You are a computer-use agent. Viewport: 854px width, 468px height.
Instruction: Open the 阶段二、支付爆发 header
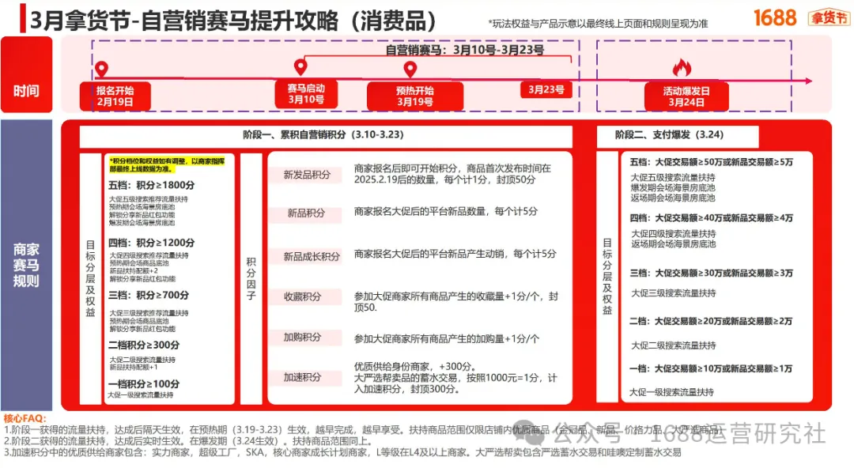click(x=678, y=136)
